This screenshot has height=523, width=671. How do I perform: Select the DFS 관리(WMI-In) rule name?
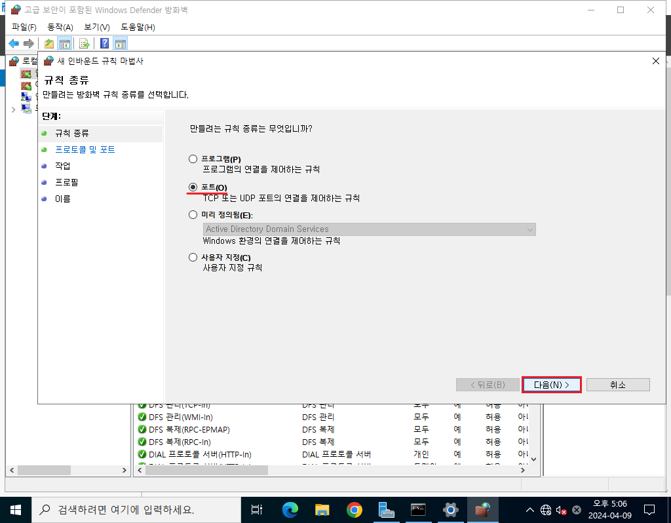181,417
